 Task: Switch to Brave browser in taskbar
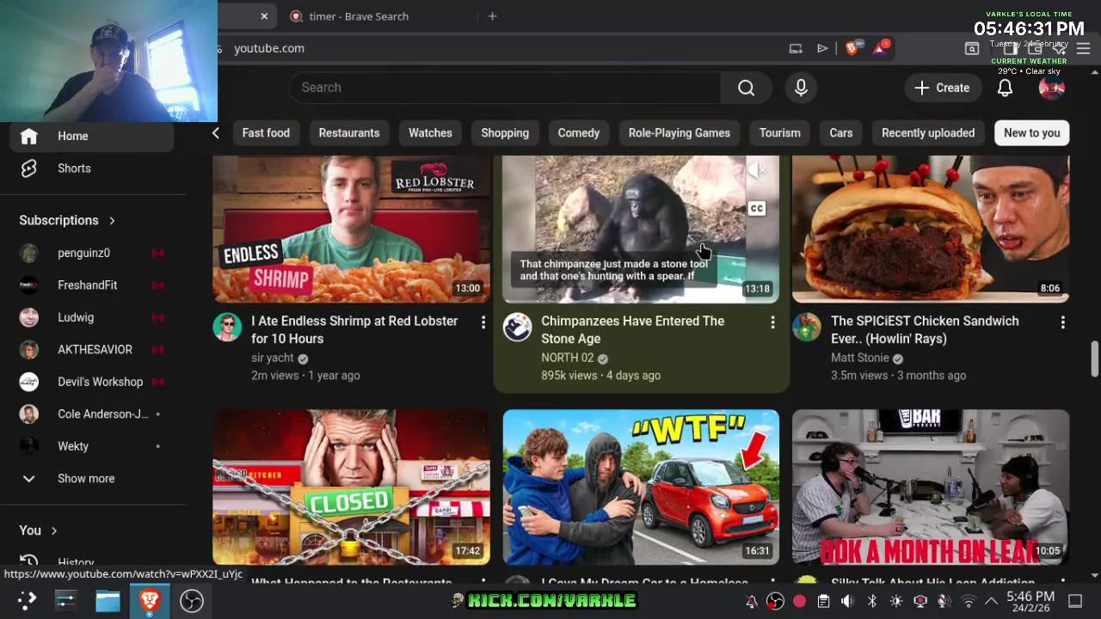(150, 600)
